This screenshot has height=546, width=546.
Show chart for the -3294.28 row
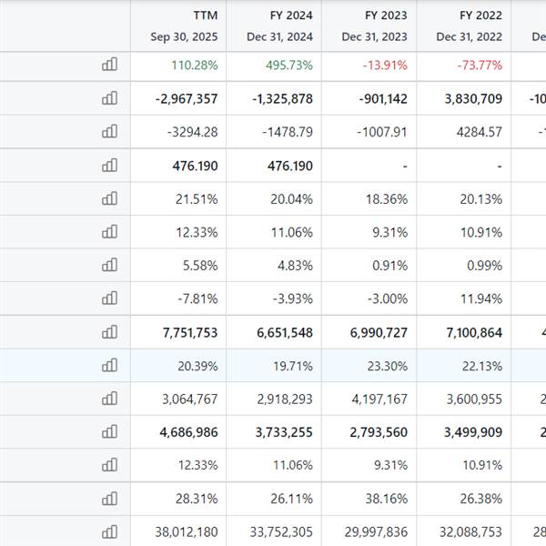point(110,131)
